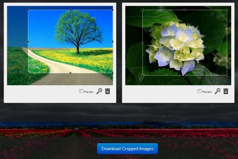Select bottom-left crop handle on flower image
Screen dimensions: 238x159
click(x=142, y=75)
